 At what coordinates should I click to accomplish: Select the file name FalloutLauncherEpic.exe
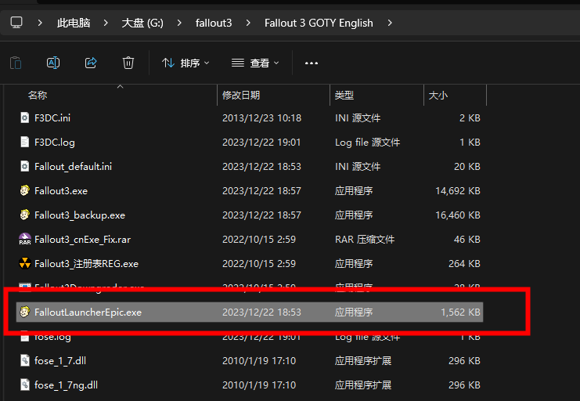tap(88, 312)
